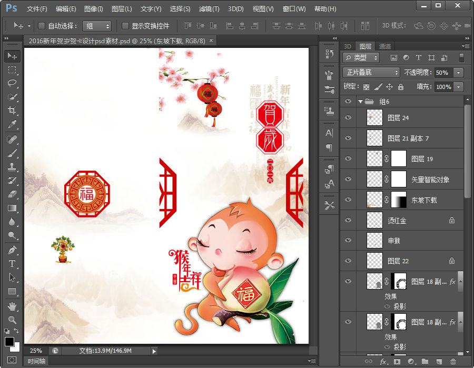Hide layer 图层 24

pyautogui.click(x=348, y=117)
